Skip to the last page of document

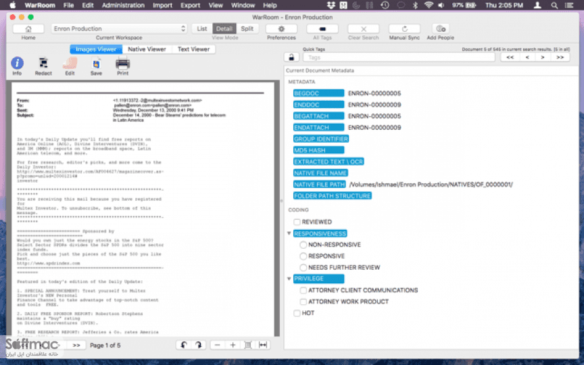coord(76,345)
